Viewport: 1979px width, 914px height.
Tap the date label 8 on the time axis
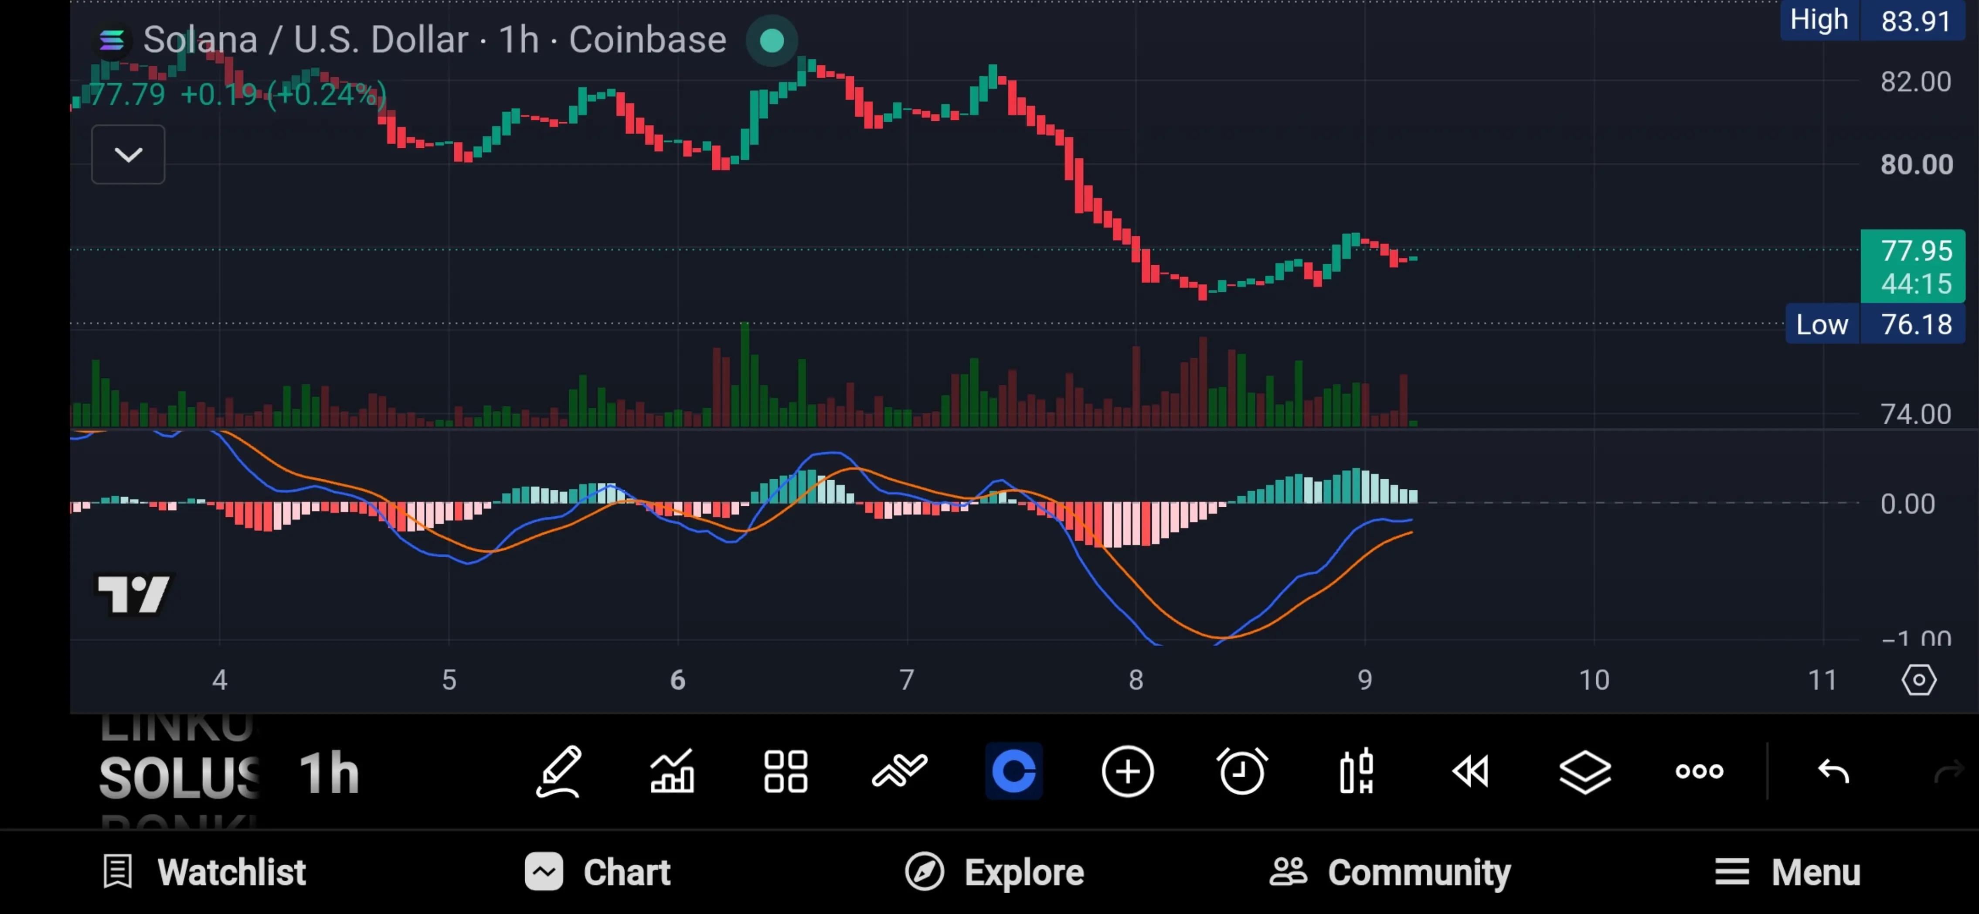1136,680
